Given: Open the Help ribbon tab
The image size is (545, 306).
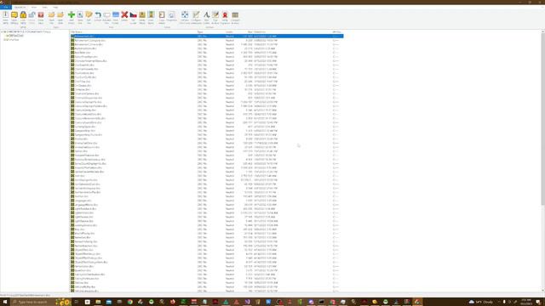Looking at the screenshot, I should click(55, 7).
